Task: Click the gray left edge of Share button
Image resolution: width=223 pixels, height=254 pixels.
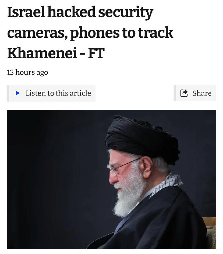Action: [x=175, y=93]
